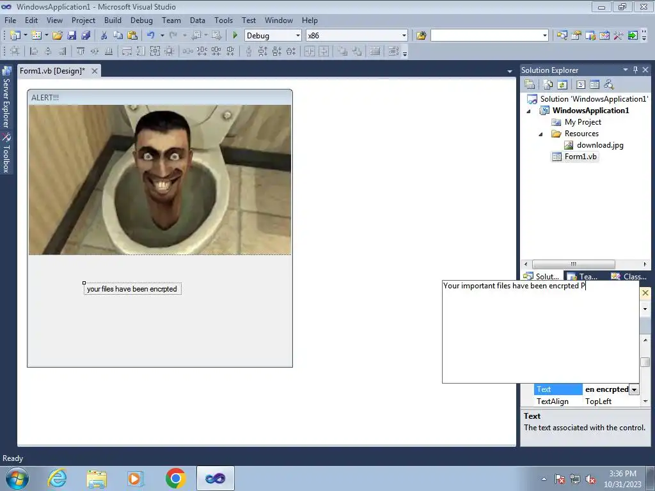Click Properties icon in Solution Explorer toolbar
The image size is (655, 491).
pos(530,85)
